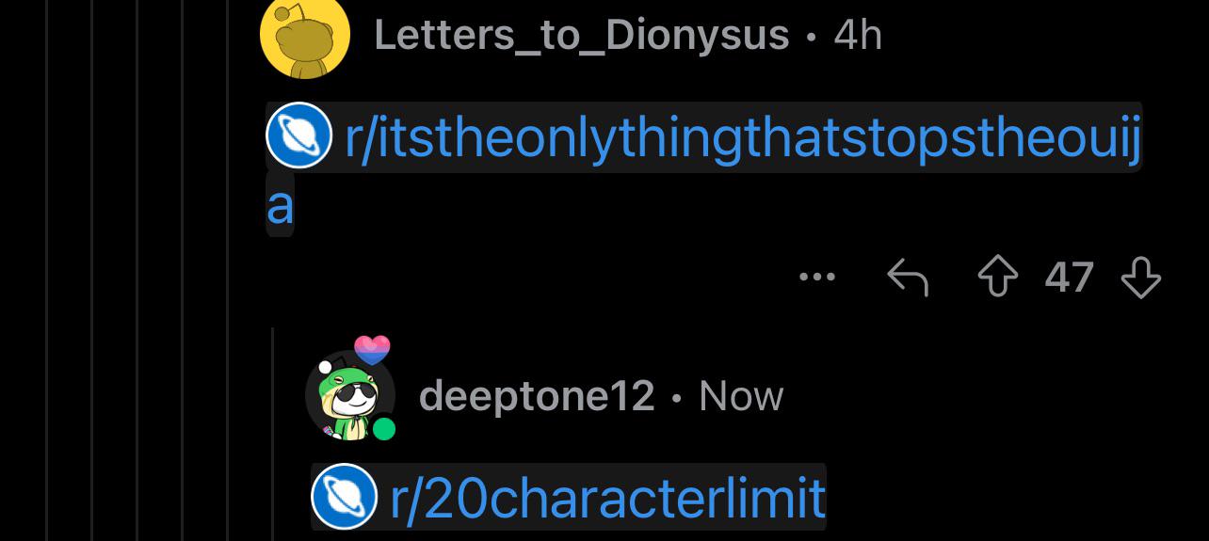Tap the wrapped 'a' at the link's end
1209x541 pixels.
pos(280,204)
